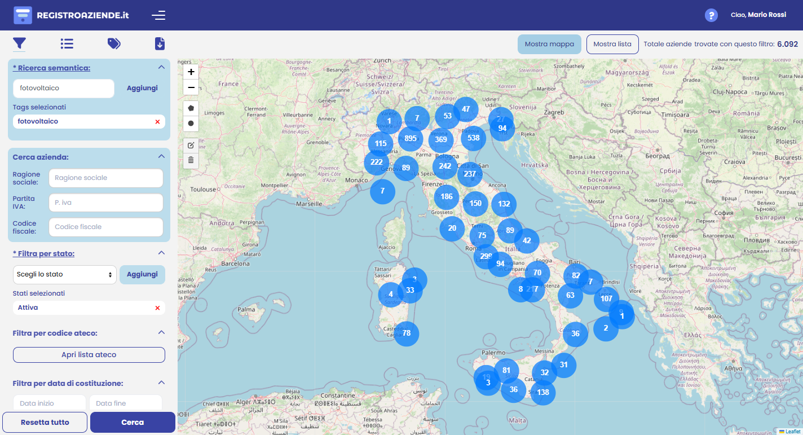Click the 42 cluster marker

[527, 240]
